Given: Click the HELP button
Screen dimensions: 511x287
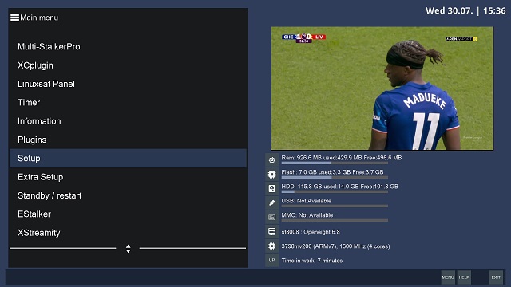Looking at the screenshot, I should coord(464,277).
